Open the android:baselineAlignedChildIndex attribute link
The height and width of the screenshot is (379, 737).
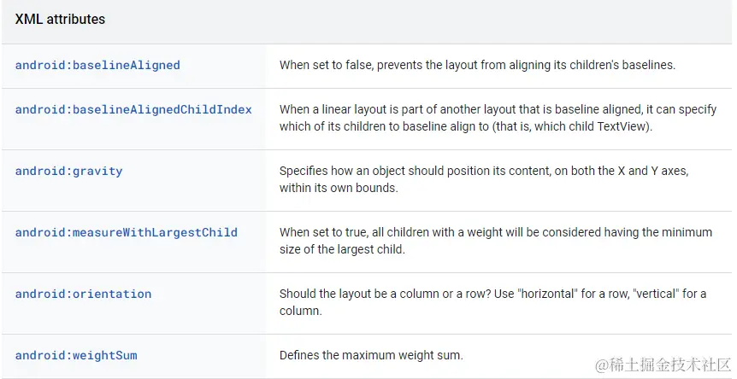(x=133, y=109)
